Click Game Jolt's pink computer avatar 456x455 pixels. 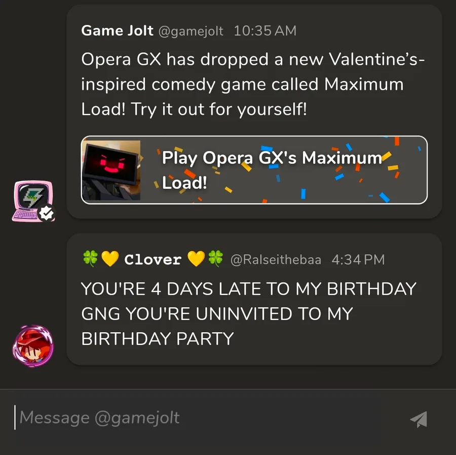31,200
